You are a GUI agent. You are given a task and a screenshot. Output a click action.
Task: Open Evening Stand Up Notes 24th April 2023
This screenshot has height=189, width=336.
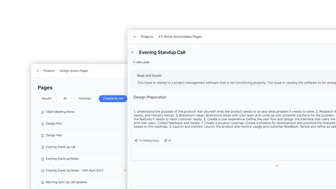(75, 171)
